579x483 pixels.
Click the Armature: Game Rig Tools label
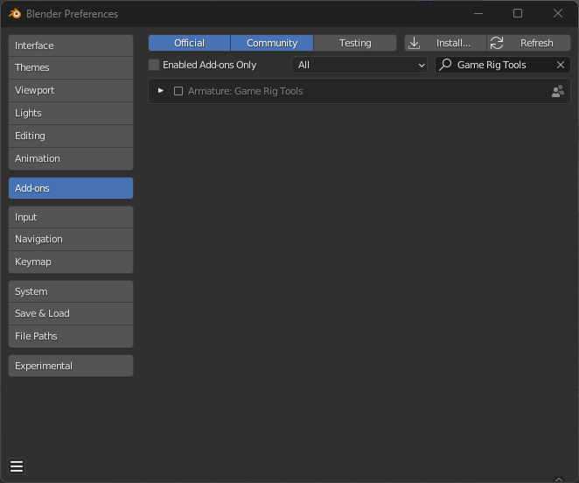tap(245, 91)
